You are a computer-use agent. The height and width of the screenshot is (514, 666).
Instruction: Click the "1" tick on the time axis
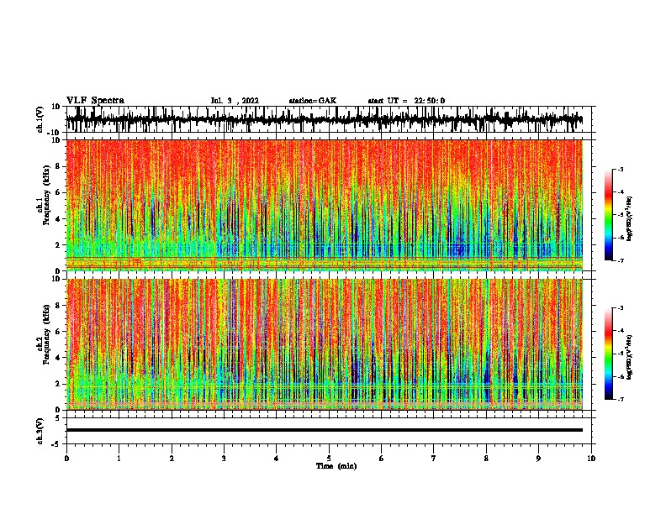click(119, 459)
